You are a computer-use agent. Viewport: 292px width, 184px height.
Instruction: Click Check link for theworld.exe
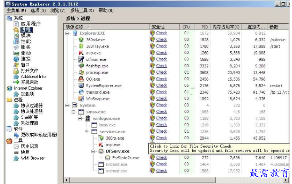point(161,92)
